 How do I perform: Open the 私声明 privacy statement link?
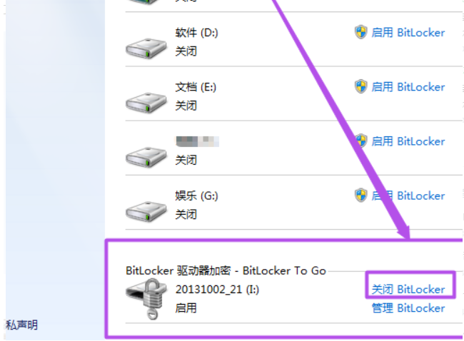point(21,325)
